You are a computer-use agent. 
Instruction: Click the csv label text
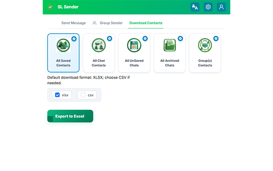tap(91, 95)
